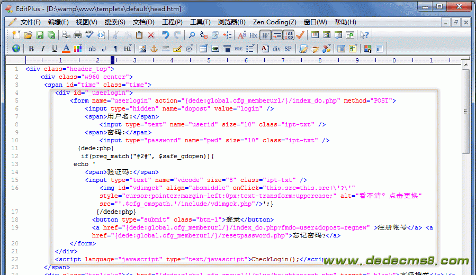
Task: Open the heading (Hi) dropdown
Action: pos(127,49)
